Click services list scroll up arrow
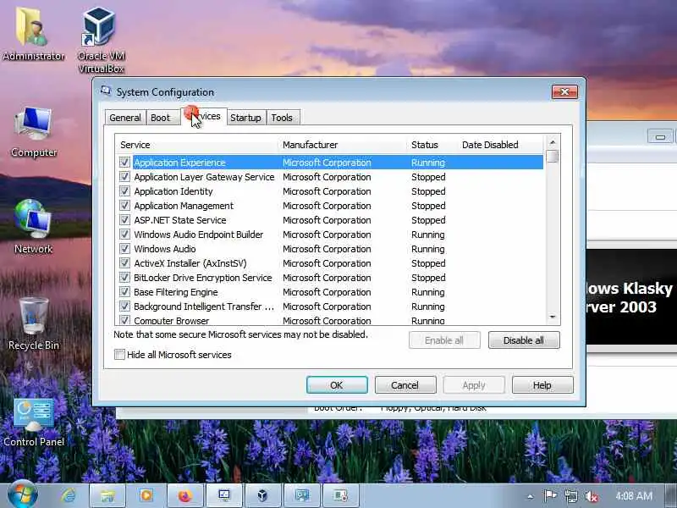This screenshot has width=677, height=508. (x=553, y=142)
